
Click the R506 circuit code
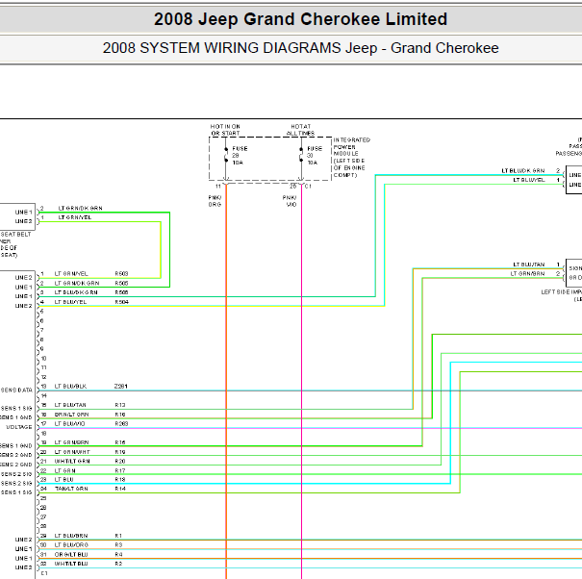[x=121, y=292]
